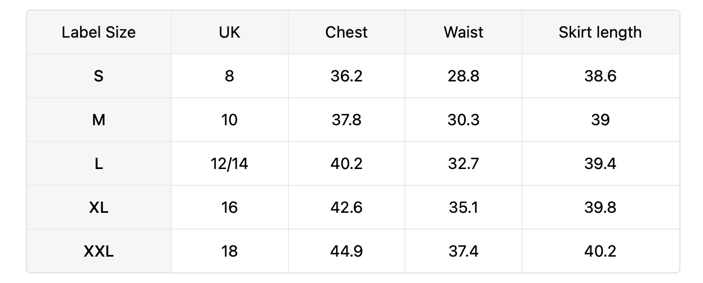
Task: Click the XL label size cell
Action: coord(99,207)
